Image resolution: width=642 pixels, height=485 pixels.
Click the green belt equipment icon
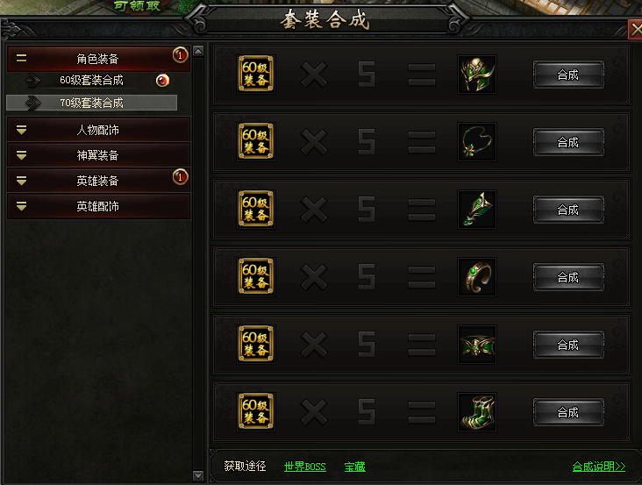point(477,345)
